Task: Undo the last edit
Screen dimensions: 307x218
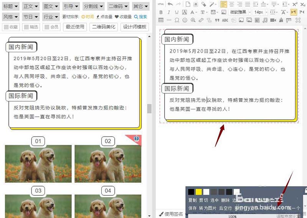Action: pos(170,4)
